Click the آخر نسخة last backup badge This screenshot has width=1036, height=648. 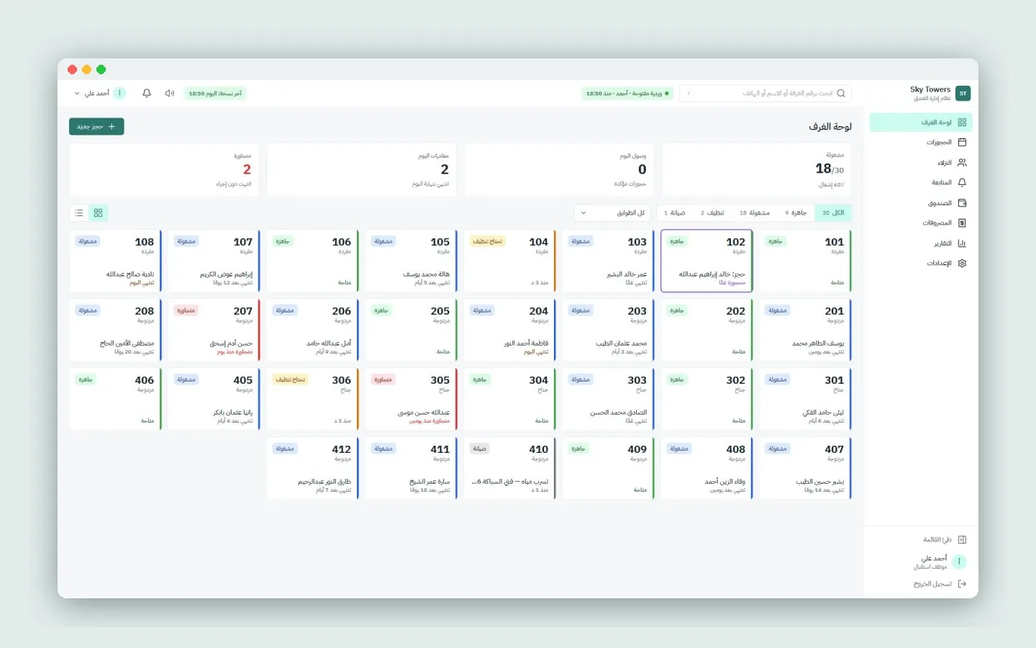[215, 94]
